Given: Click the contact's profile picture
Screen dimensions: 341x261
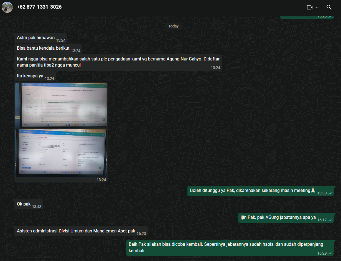Looking at the screenshot, I should click(x=7, y=7).
